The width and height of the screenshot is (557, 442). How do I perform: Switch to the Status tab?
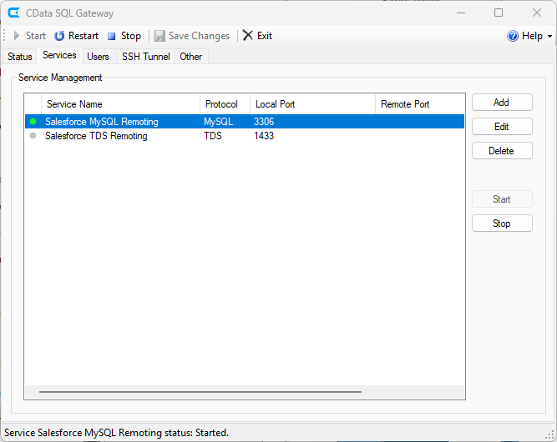20,57
